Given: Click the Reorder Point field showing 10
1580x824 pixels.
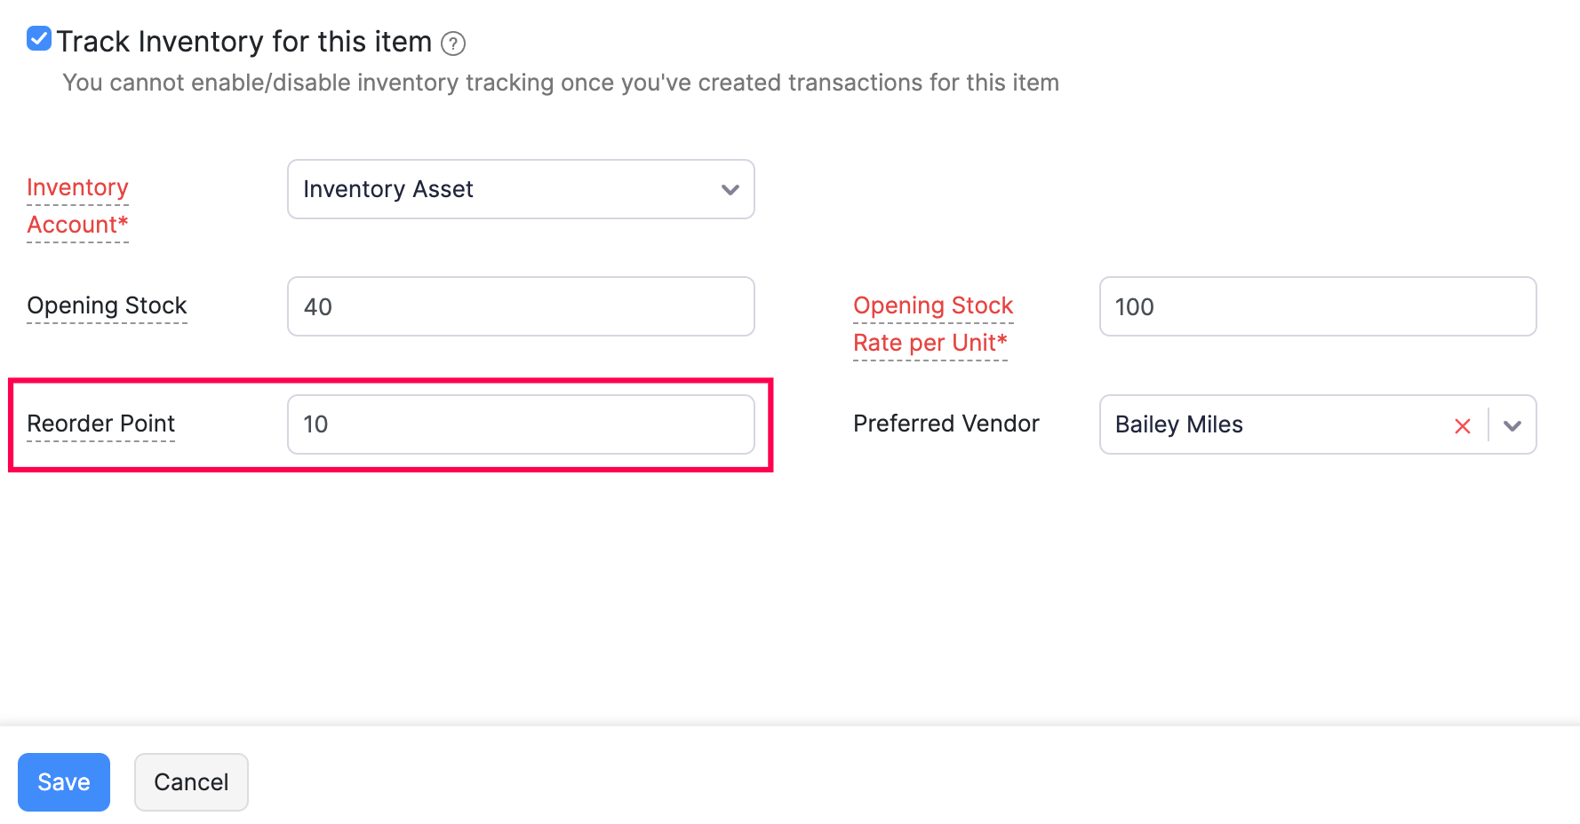Looking at the screenshot, I should coord(521,424).
